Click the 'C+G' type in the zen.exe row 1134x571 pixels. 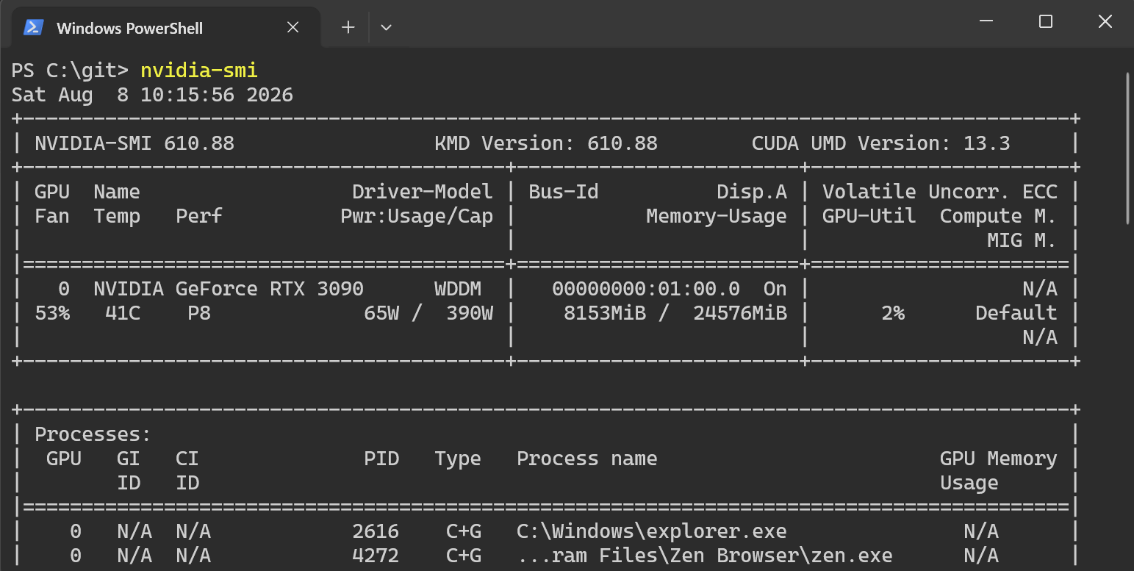pyautogui.click(x=464, y=556)
